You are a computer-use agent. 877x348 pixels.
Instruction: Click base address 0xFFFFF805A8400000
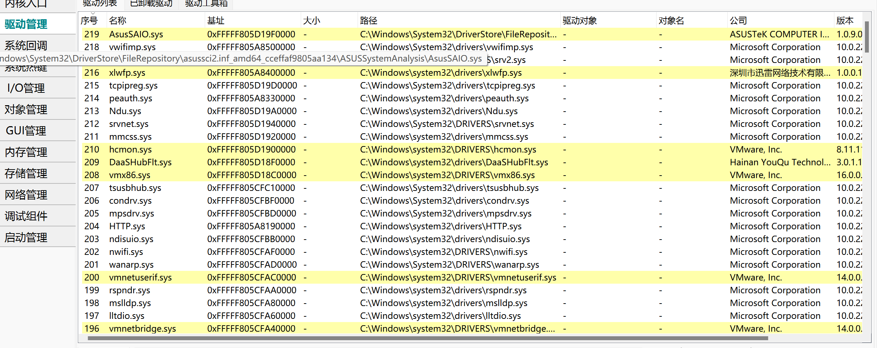251,73
